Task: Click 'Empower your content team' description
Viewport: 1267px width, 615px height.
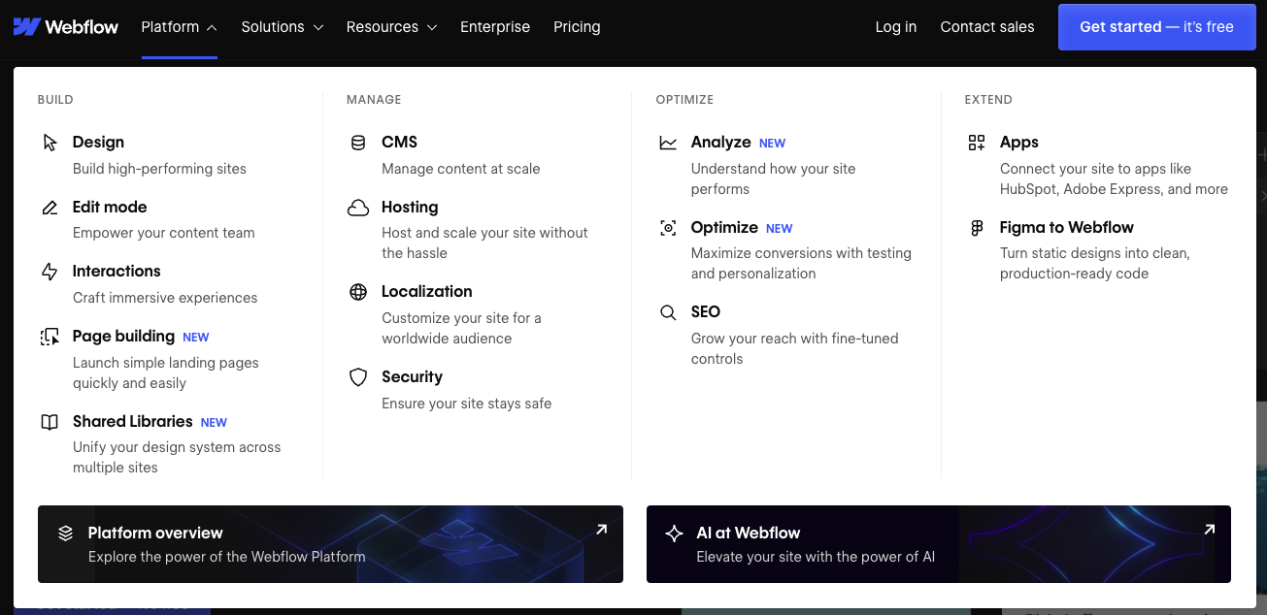Action: pos(163,233)
